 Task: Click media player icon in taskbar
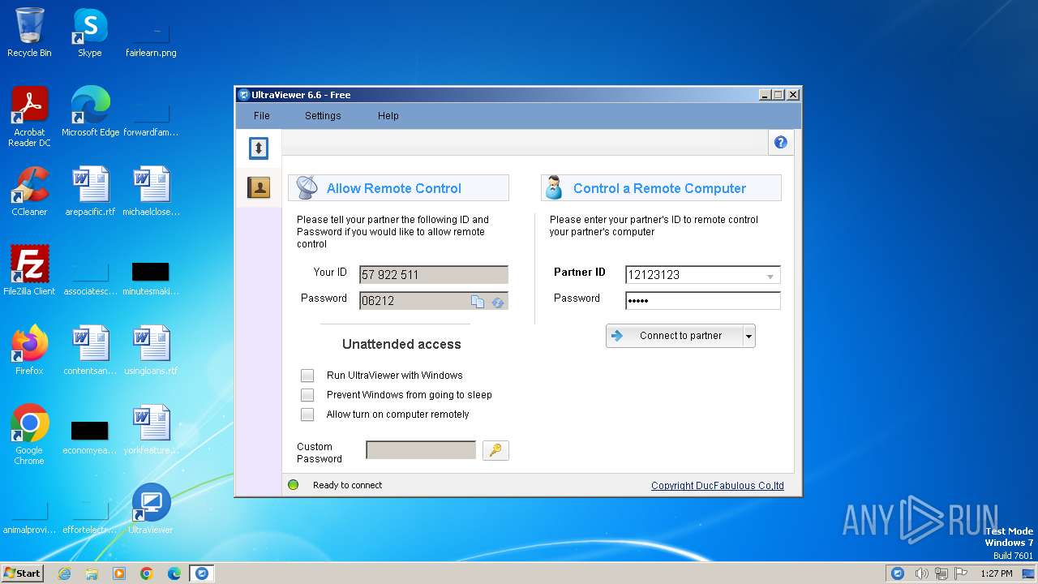click(x=119, y=573)
